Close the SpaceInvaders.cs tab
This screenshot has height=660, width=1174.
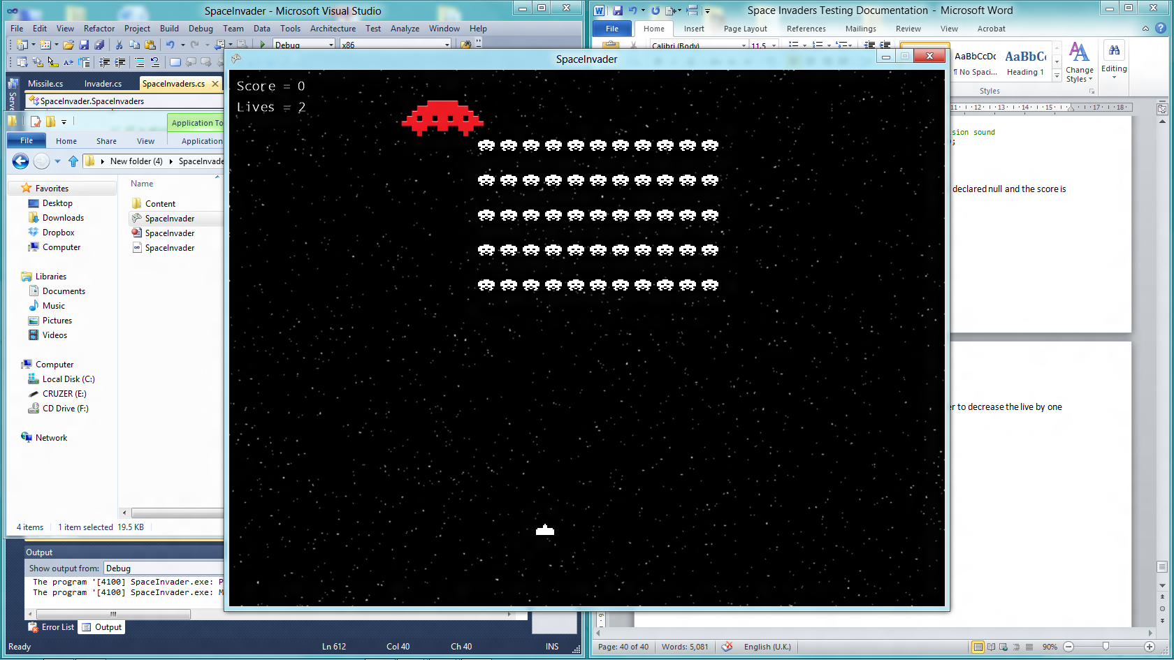(215, 84)
